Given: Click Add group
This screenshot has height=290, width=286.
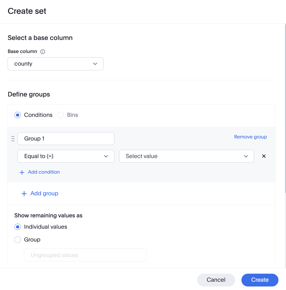Looking at the screenshot, I should (x=44, y=194).
